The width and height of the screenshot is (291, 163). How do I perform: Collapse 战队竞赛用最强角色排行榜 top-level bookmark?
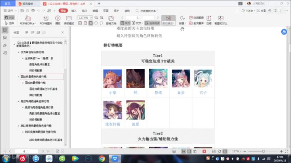(18, 126)
